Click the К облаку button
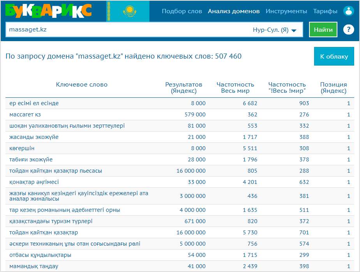The image size is (360, 272). point(334,56)
